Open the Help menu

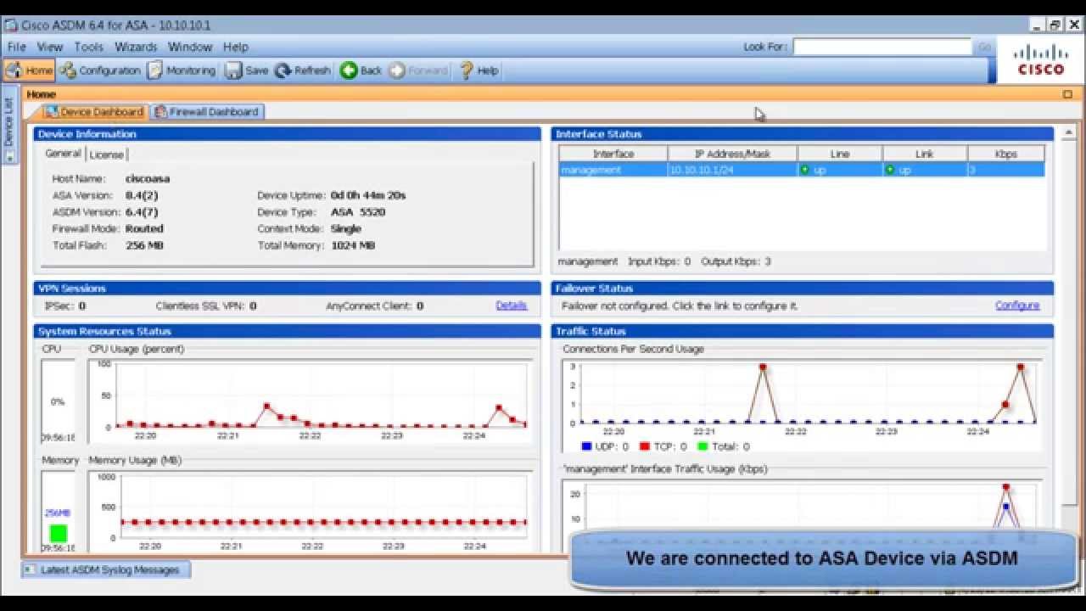[236, 47]
